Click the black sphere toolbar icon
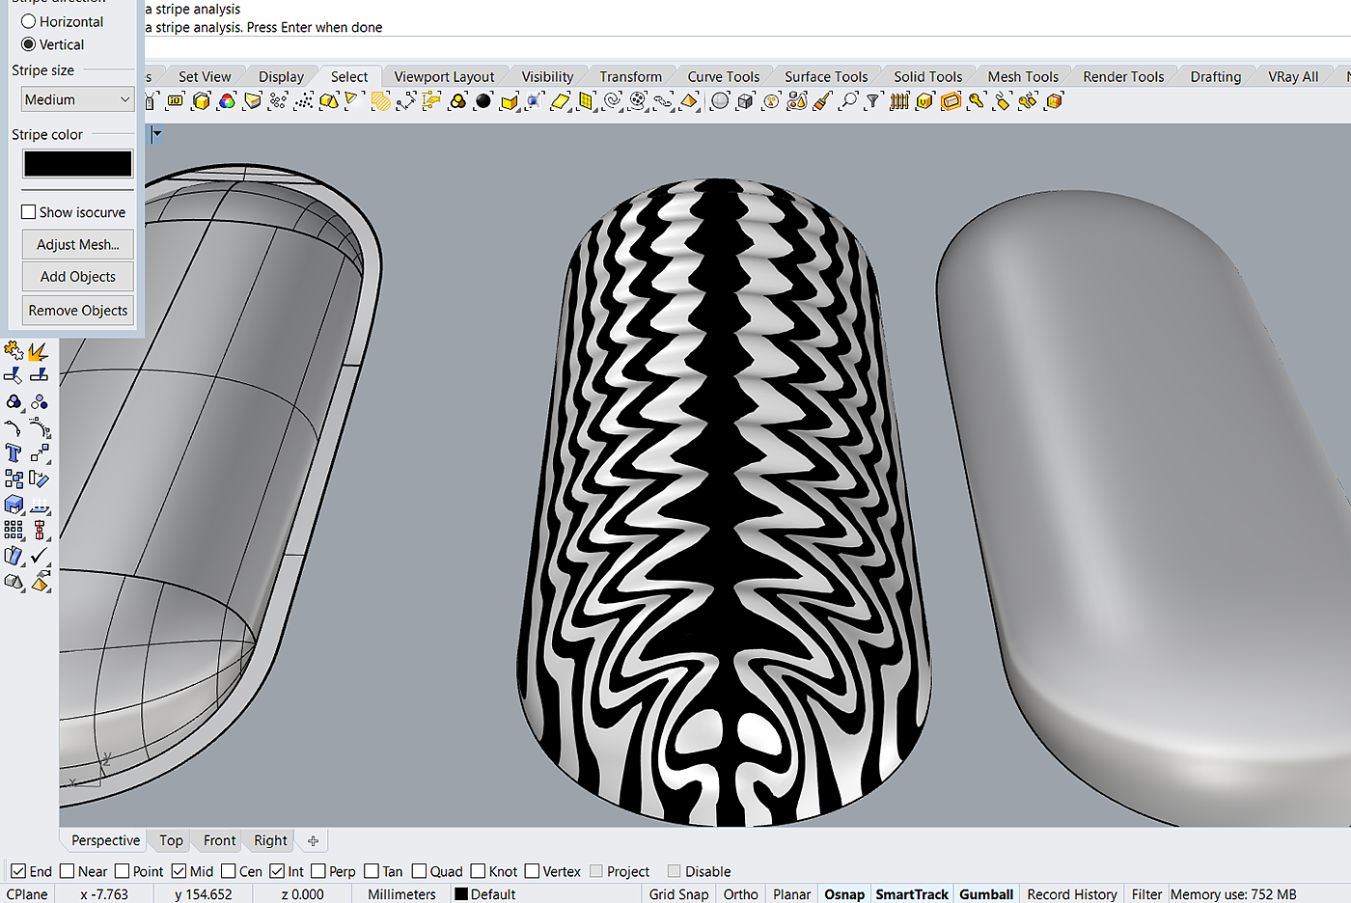 [x=483, y=101]
